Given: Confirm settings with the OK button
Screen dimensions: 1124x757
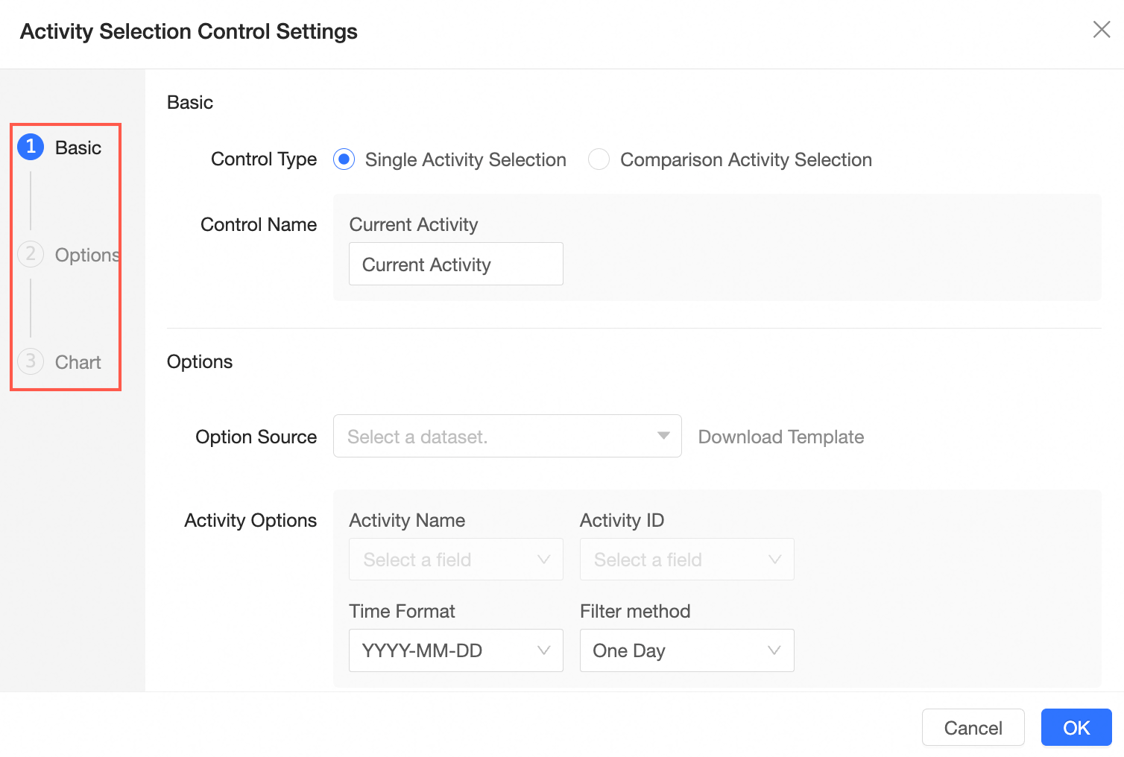Looking at the screenshot, I should [1076, 727].
